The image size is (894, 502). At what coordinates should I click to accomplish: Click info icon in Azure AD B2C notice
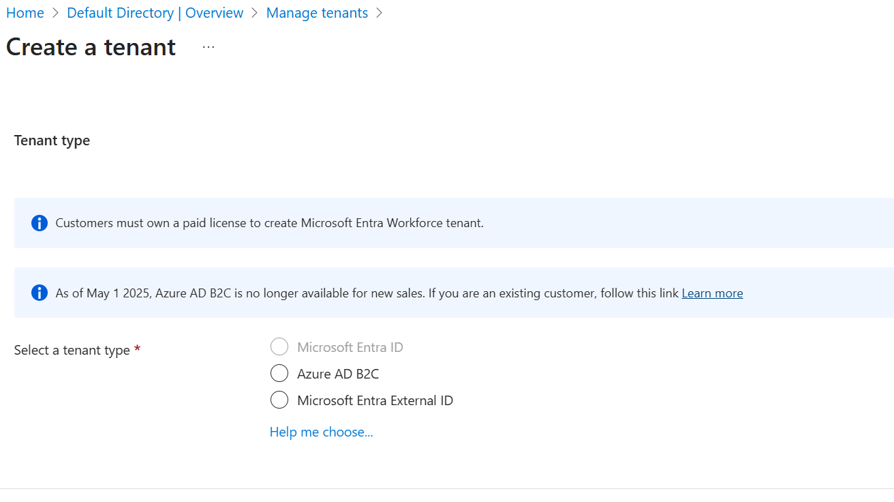point(40,293)
